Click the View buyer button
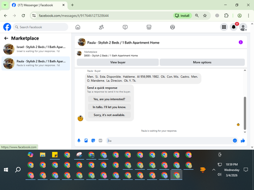Image resolution: width=254 pixels, height=190 pixels. click(x=118, y=62)
